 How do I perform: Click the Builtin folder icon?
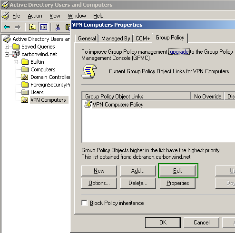[x=25, y=62]
